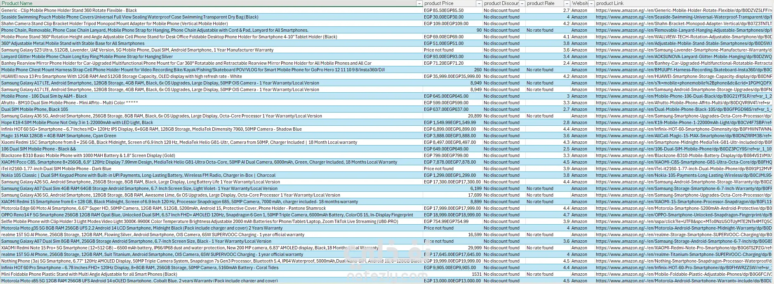This screenshot has width=774, height=284.
Task: Open the Nothing-Smartphone-Snapdragon-Processor-Waterproof link
Action: [x=684, y=261]
